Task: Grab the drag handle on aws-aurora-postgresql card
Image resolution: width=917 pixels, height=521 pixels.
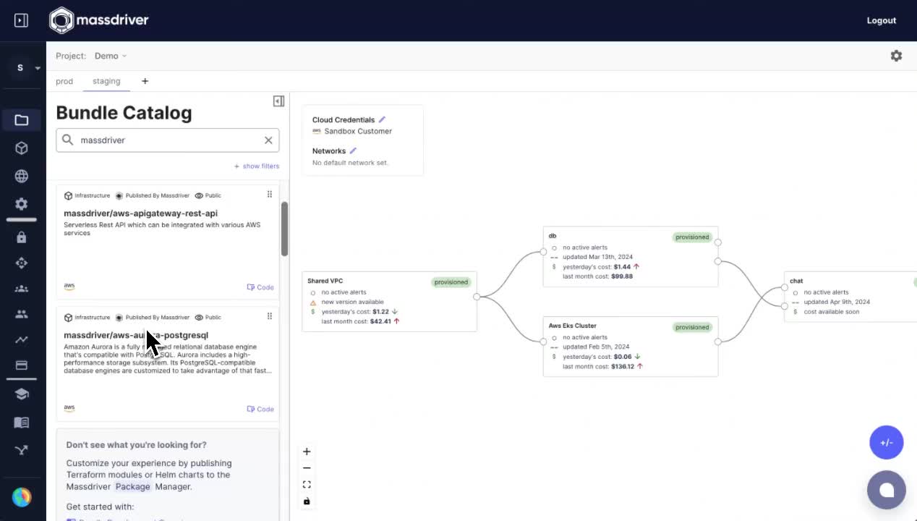Action: coord(270,316)
